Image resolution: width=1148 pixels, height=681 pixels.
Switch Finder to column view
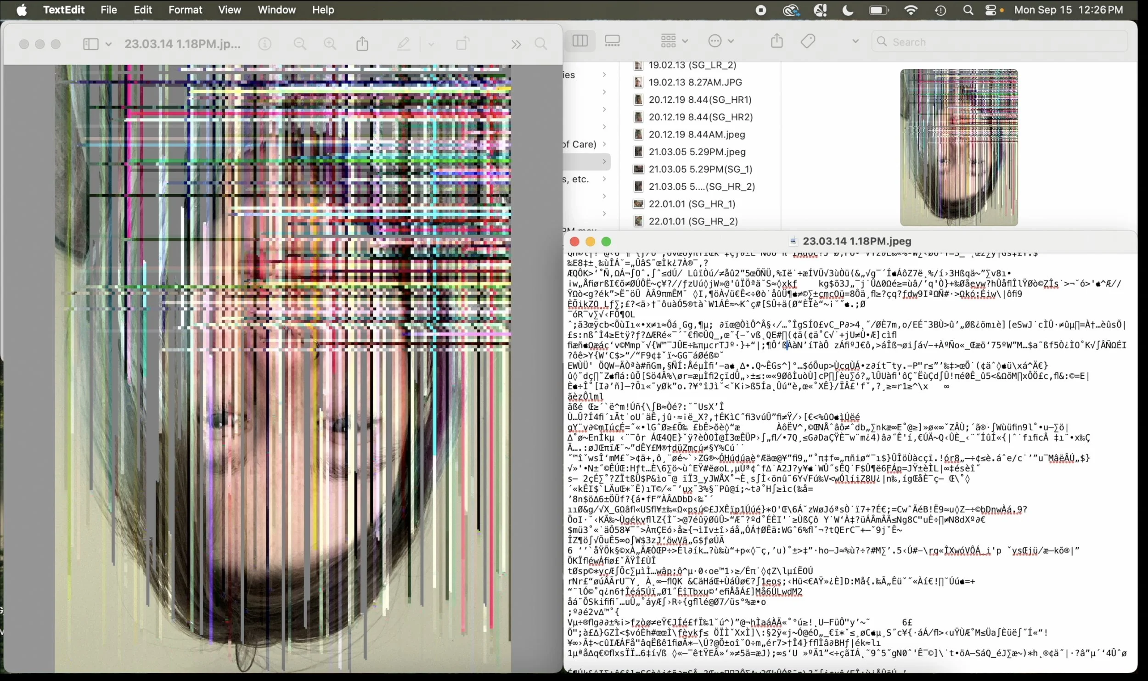(x=580, y=41)
